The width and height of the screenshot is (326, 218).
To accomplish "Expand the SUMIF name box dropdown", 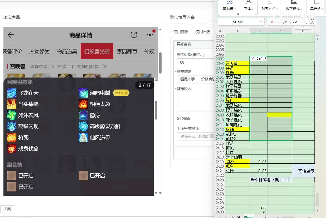I will (261, 22).
